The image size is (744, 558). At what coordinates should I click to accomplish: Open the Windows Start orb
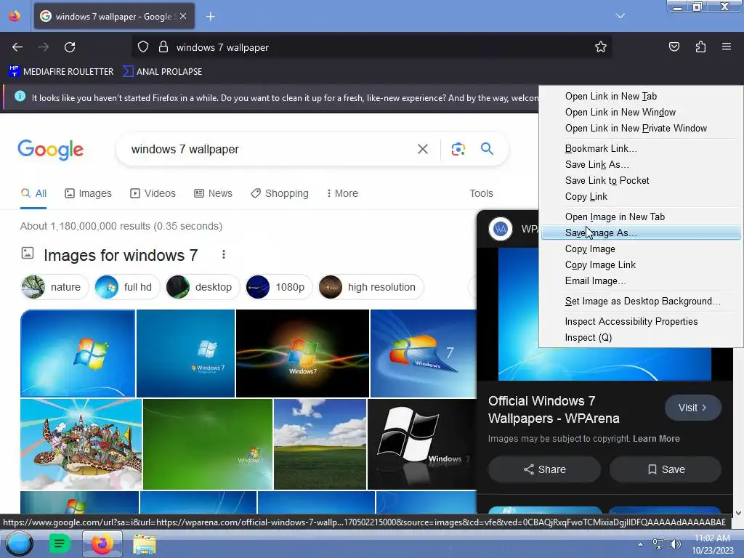[x=19, y=543]
